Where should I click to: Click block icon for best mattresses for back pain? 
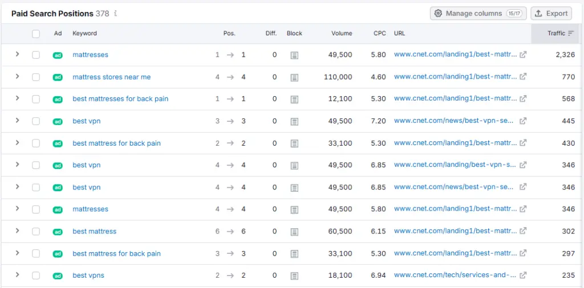point(294,99)
